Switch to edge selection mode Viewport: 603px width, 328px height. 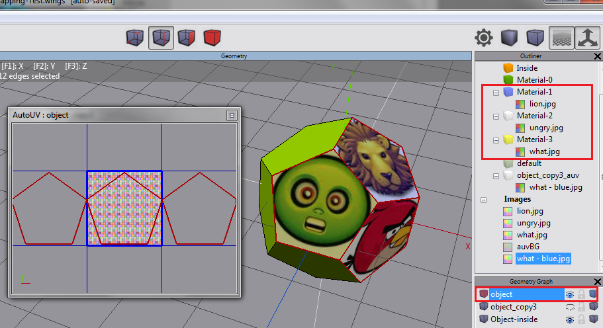click(x=161, y=38)
